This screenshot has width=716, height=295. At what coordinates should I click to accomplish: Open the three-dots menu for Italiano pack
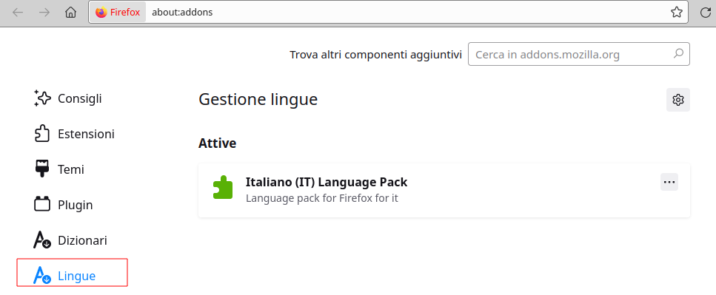[669, 182]
